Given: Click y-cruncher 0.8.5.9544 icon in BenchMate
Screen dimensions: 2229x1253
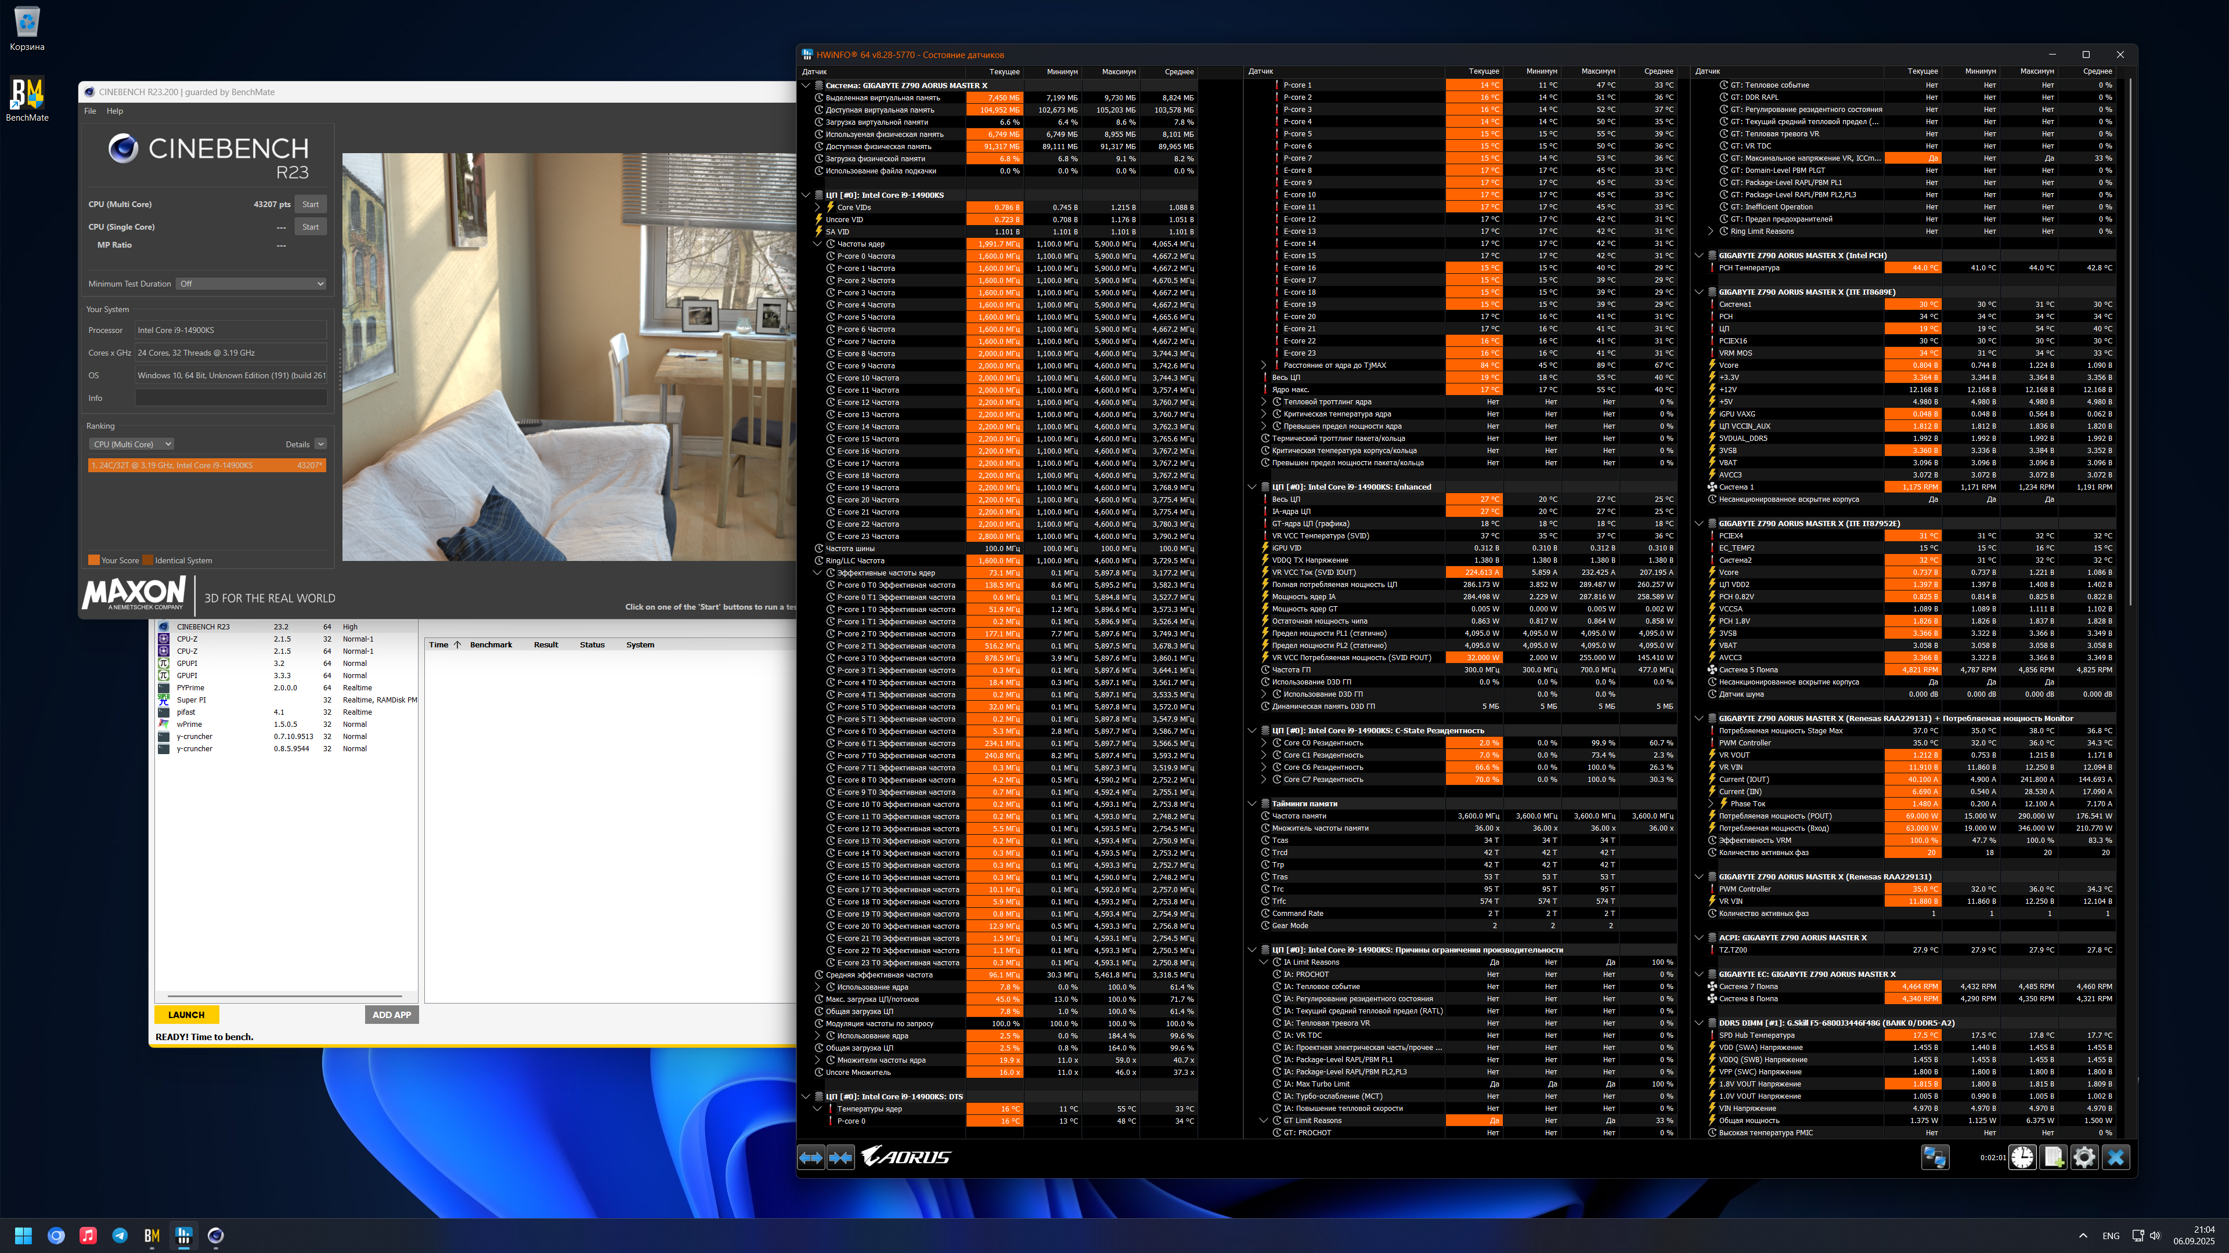Looking at the screenshot, I should 164,749.
